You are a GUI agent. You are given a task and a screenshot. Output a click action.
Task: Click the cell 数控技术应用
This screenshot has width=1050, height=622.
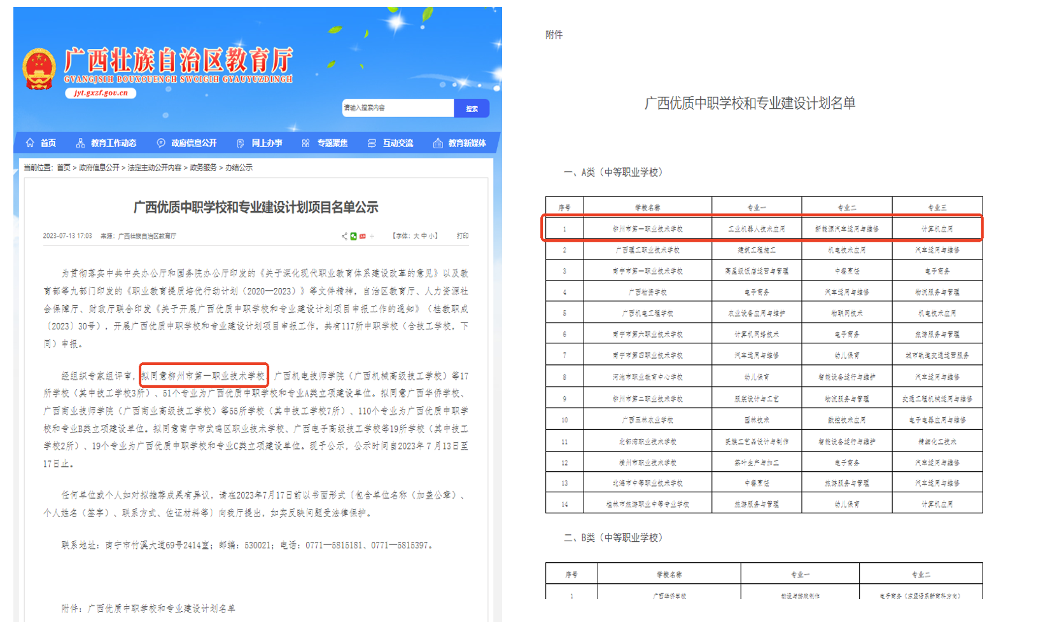pos(847,420)
